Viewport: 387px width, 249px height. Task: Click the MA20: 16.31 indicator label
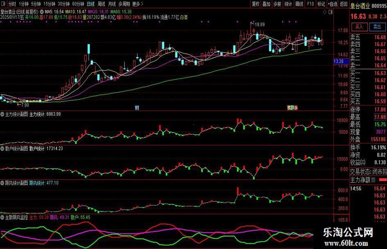[98, 11]
